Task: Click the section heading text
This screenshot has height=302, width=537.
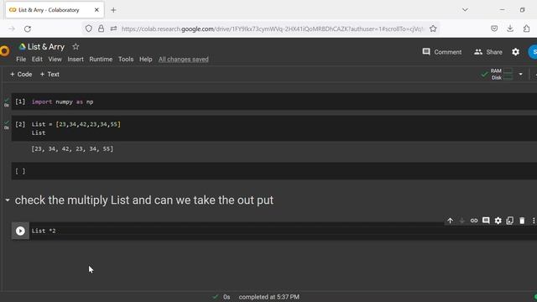Action: pos(143,200)
